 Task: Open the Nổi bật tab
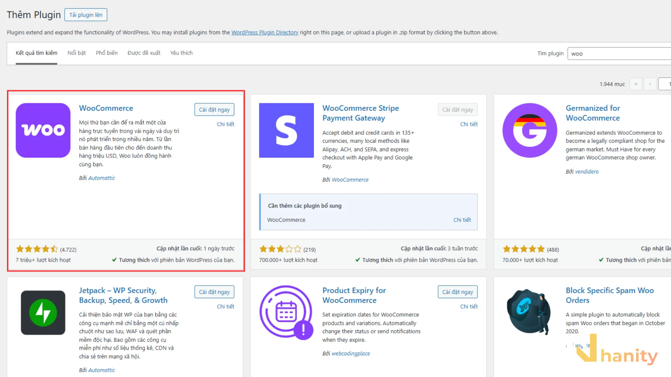(77, 53)
